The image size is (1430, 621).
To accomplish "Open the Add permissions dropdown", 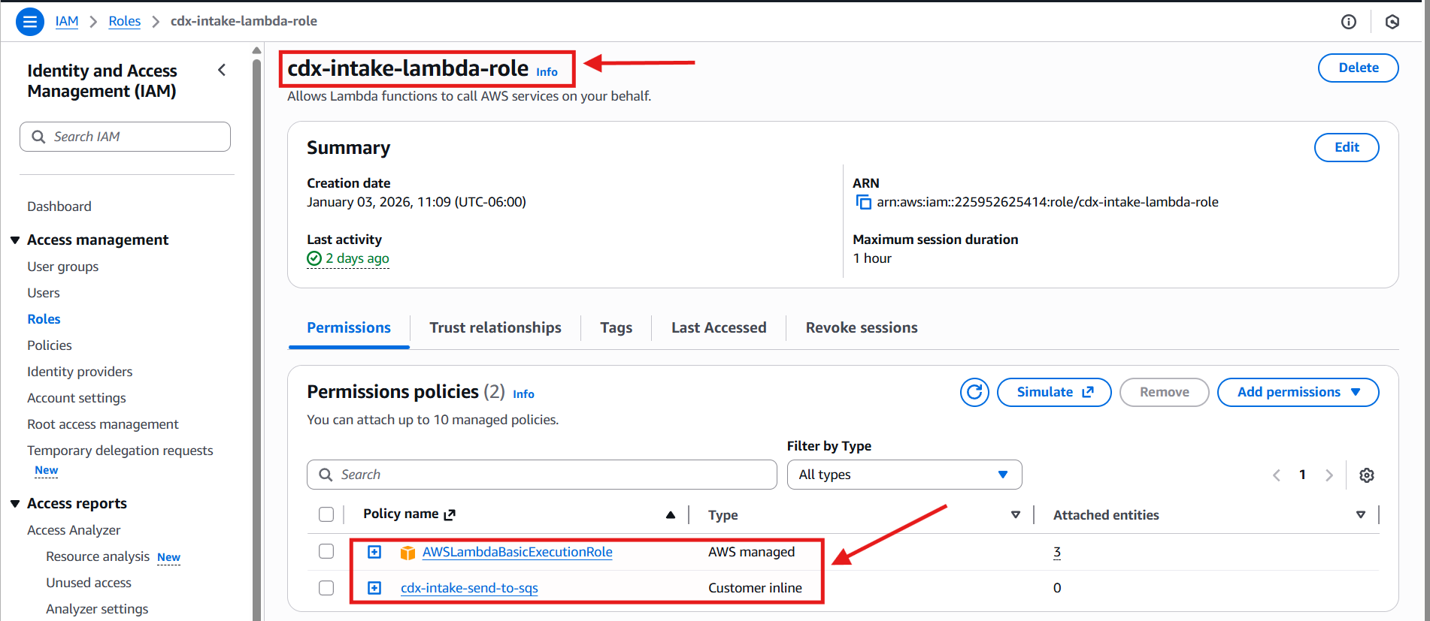I will [x=1297, y=392].
